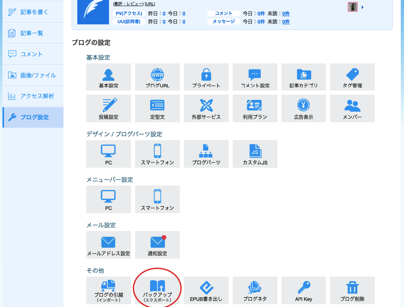Image resolution: width=404 pixels, height=307 pixels.
Task: Open design スマートフォン tile
Action: 157,154
